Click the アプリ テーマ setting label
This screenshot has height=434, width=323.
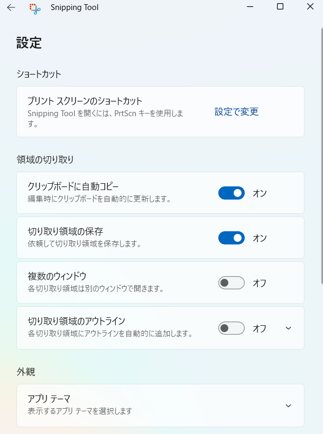point(49,399)
